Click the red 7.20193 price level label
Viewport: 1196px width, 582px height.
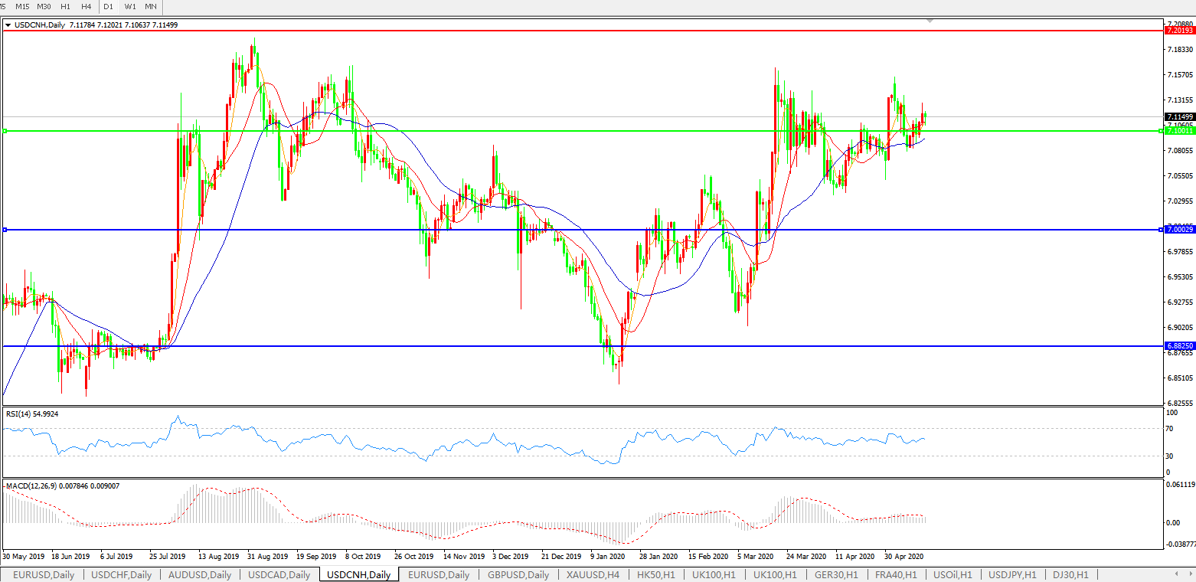(1178, 31)
